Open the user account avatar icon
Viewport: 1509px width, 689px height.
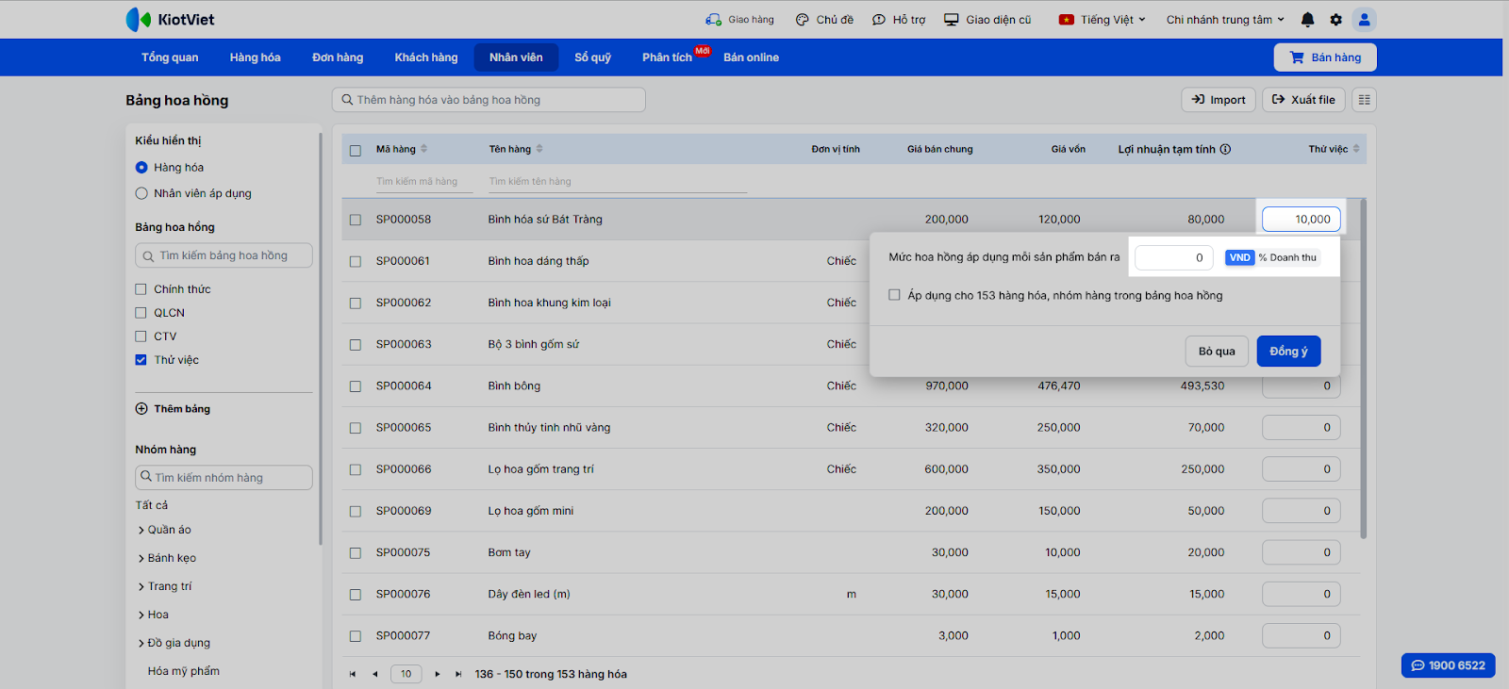tap(1364, 20)
